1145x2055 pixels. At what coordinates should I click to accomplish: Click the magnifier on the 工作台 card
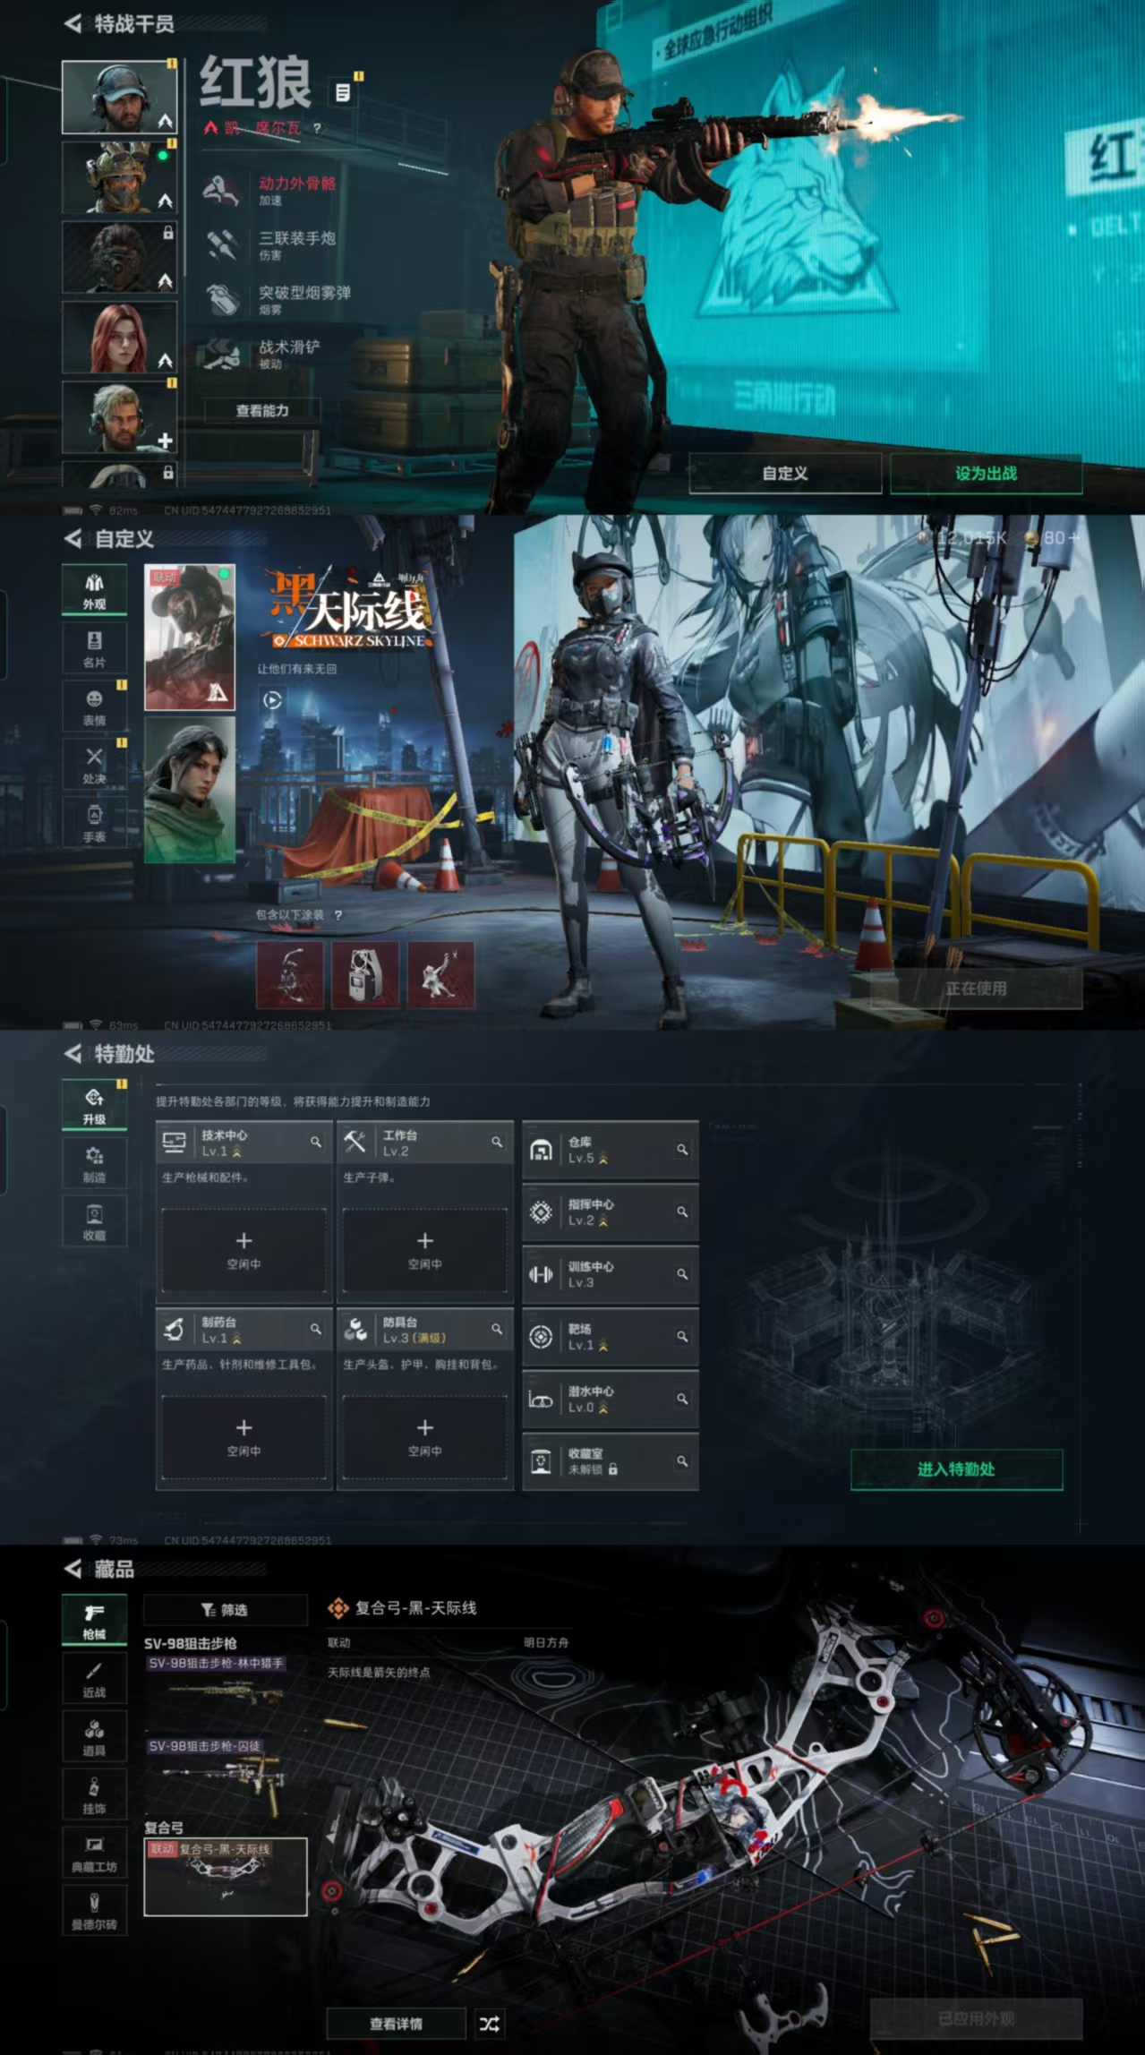point(497,1142)
